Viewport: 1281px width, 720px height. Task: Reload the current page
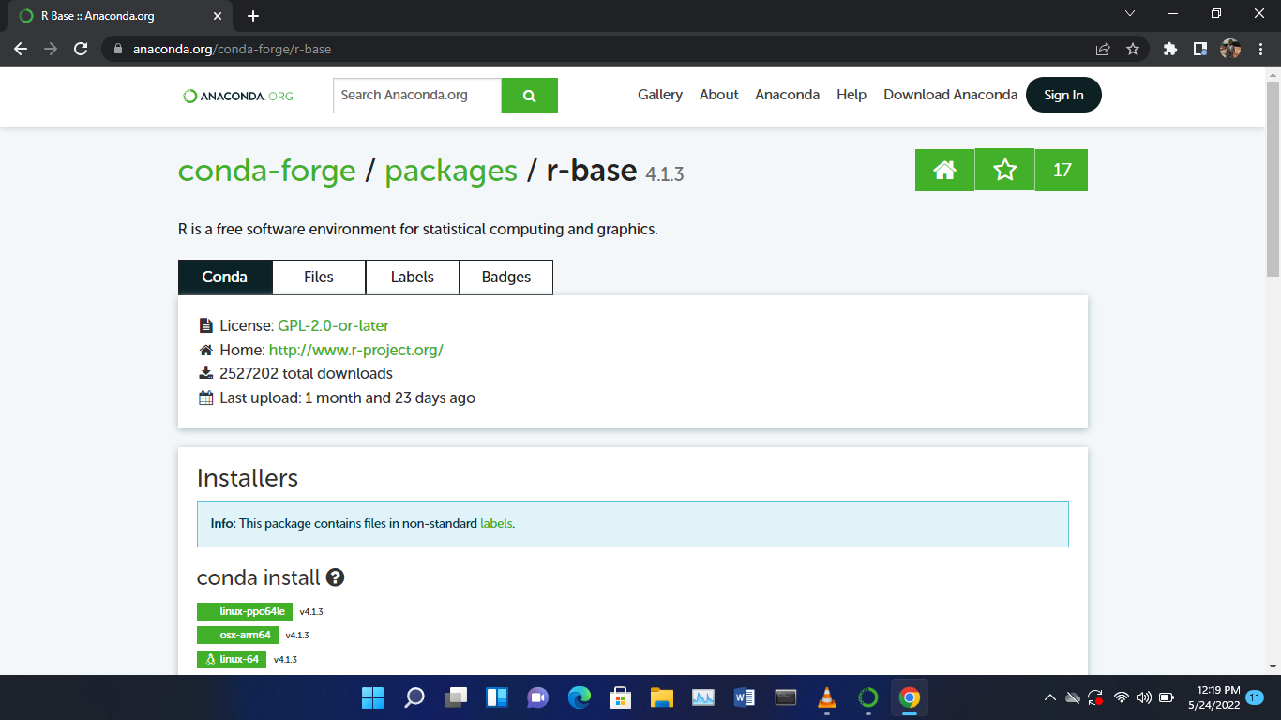tap(81, 49)
